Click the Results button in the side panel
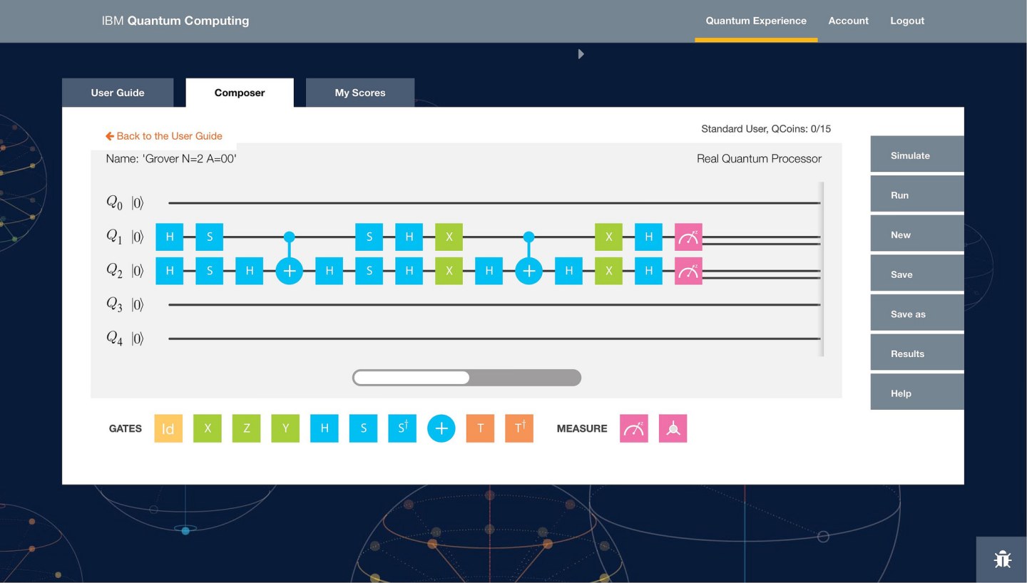This screenshot has height=583, width=1027. tap(916, 354)
